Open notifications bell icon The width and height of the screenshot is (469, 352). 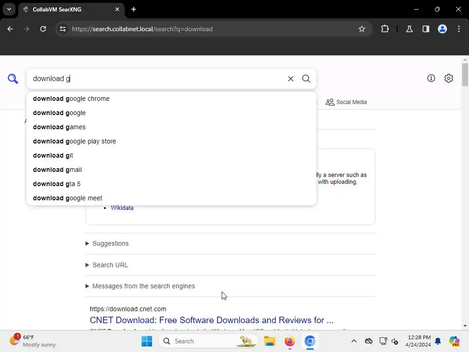(x=438, y=341)
